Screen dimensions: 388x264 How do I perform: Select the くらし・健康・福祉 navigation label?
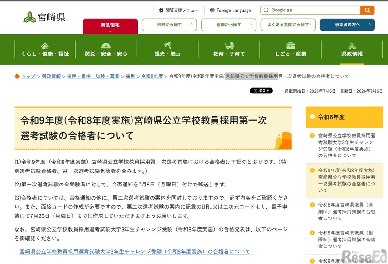45,54
